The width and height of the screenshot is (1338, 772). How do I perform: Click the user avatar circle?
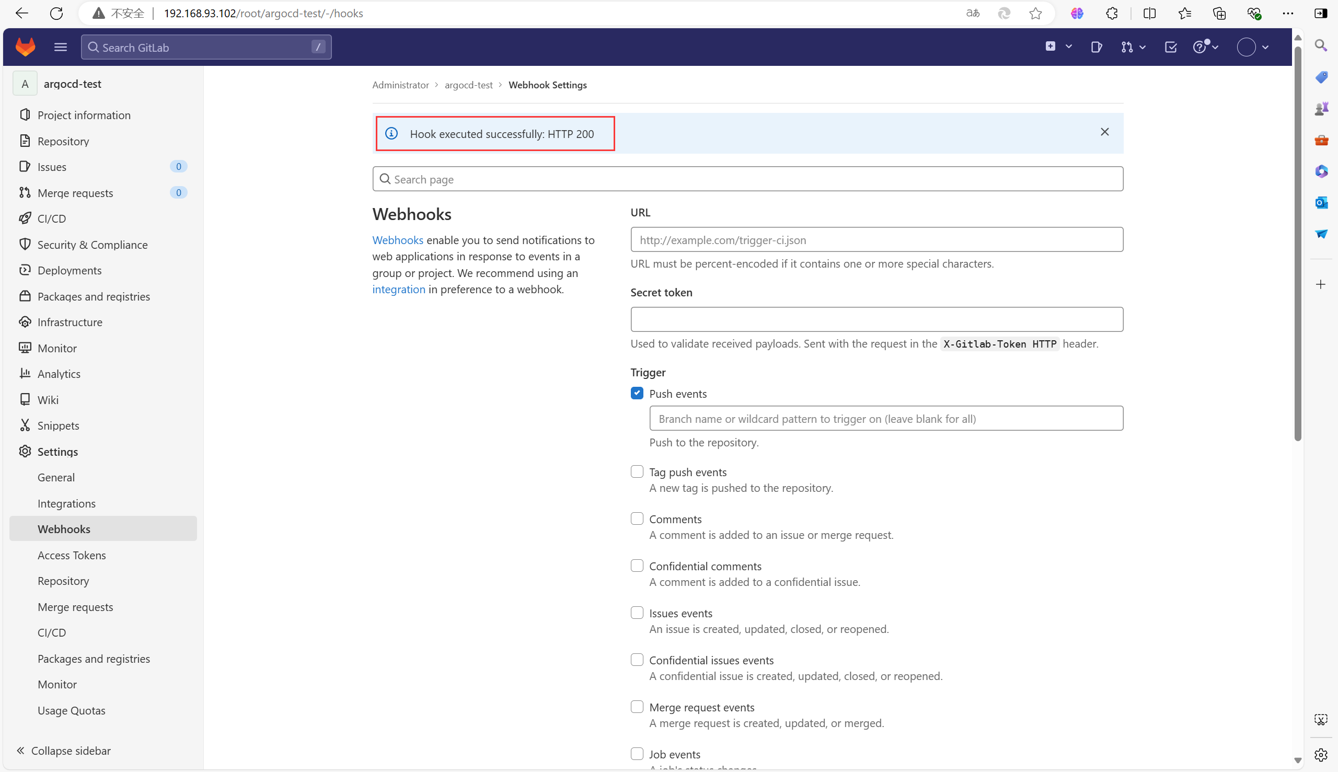point(1246,47)
